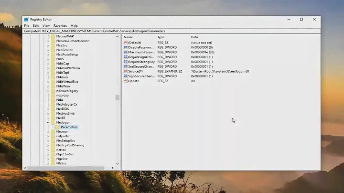
Task: Open the Edit menu
Action: (36, 26)
